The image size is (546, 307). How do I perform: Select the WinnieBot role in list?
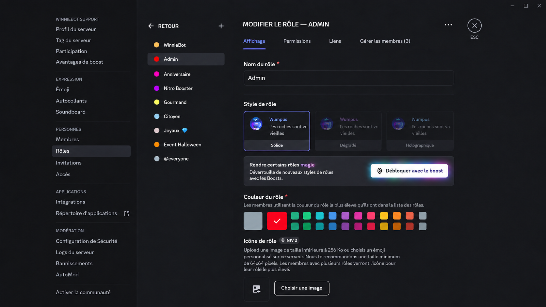pos(186,45)
